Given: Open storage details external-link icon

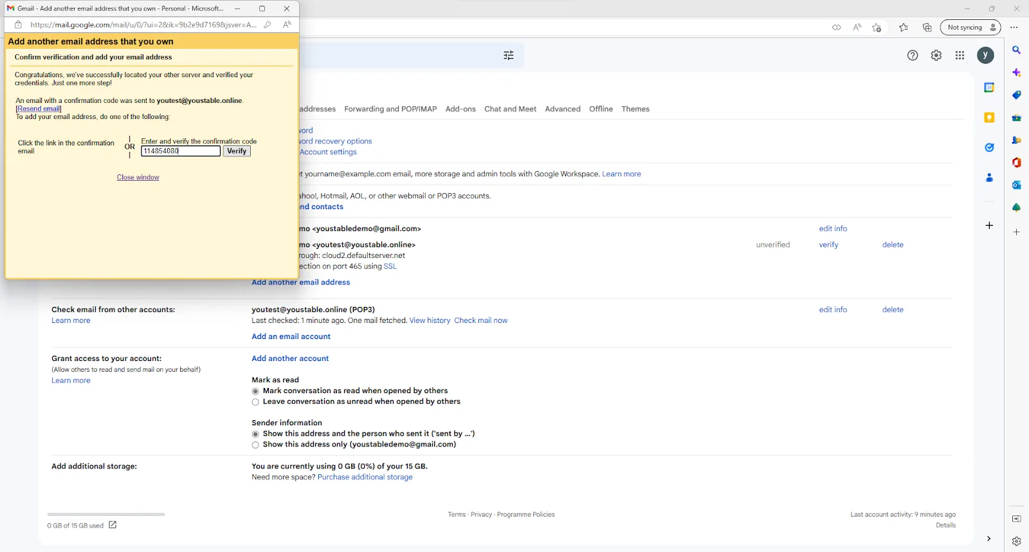Looking at the screenshot, I should tap(113, 525).
